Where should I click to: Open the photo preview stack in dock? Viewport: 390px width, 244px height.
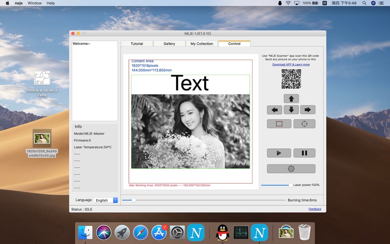(286, 232)
